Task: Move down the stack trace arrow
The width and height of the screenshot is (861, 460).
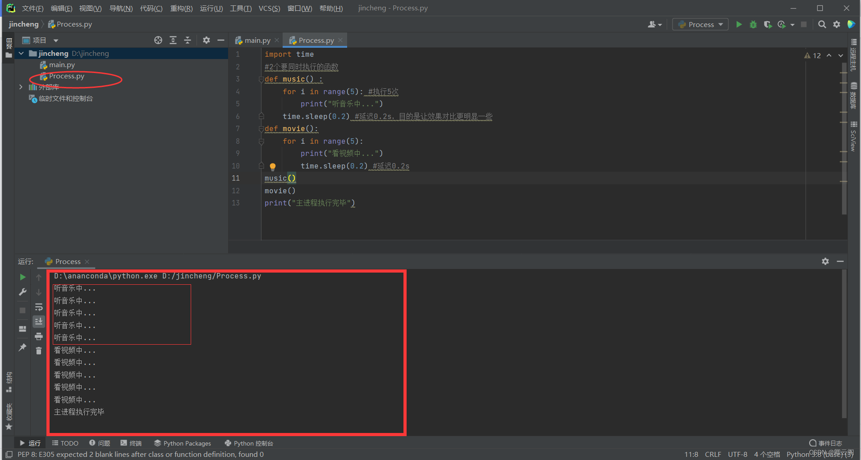Action: (x=39, y=292)
